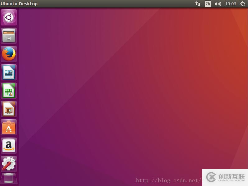Screen dimensions: 248x186
Task: Open the Zh input method menu
Action: point(208,4)
